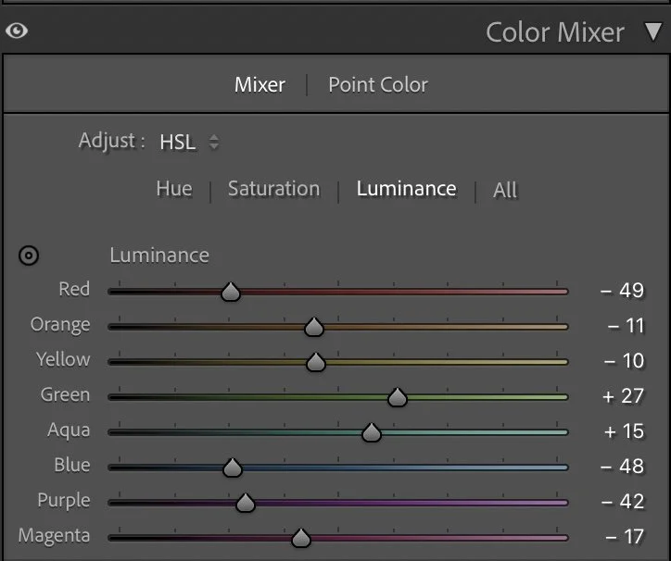This screenshot has width=671, height=561.
Task: Open the Saturation tab
Action: [x=274, y=189]
